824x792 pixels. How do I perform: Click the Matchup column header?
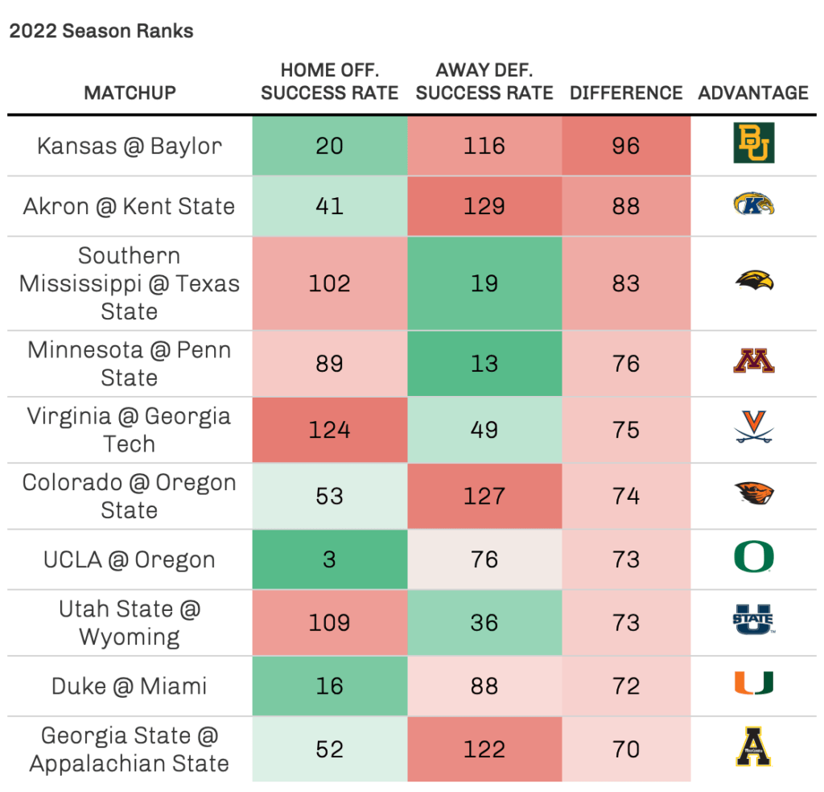(130, 93)
